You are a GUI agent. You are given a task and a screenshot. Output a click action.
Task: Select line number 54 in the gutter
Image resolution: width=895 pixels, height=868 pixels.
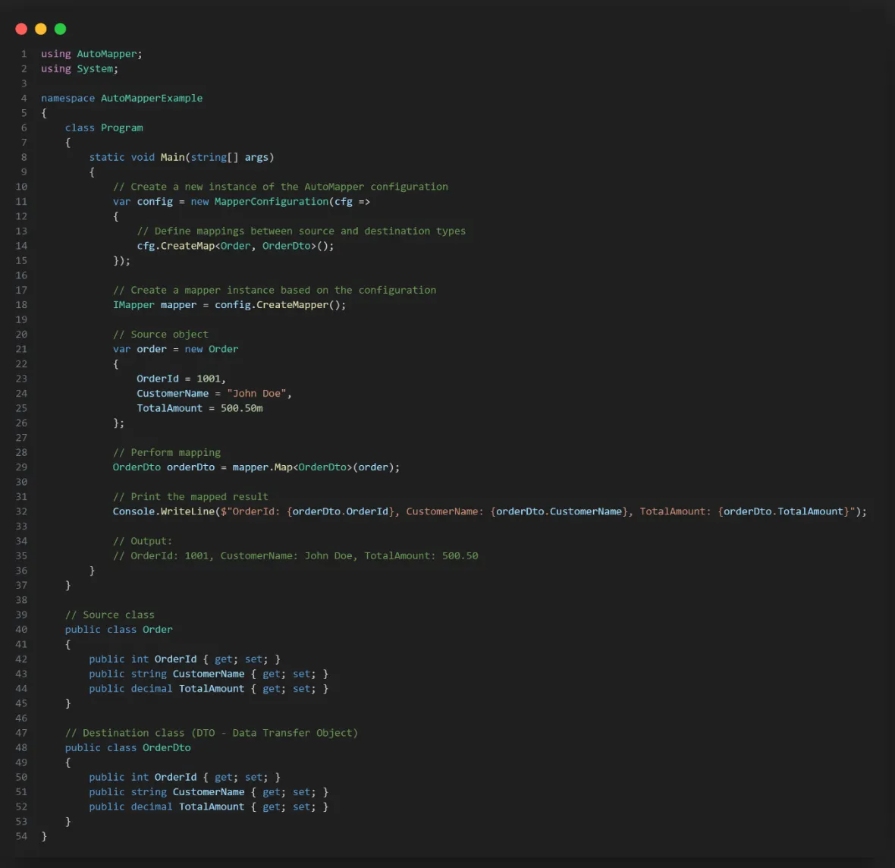coord(21,835)
